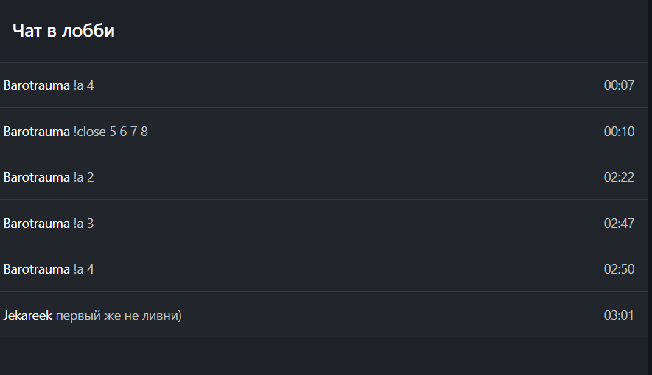Select the "первый же не ливни)" message text
Viewport: 652px width, 375px height.
(x=119, y=315)
